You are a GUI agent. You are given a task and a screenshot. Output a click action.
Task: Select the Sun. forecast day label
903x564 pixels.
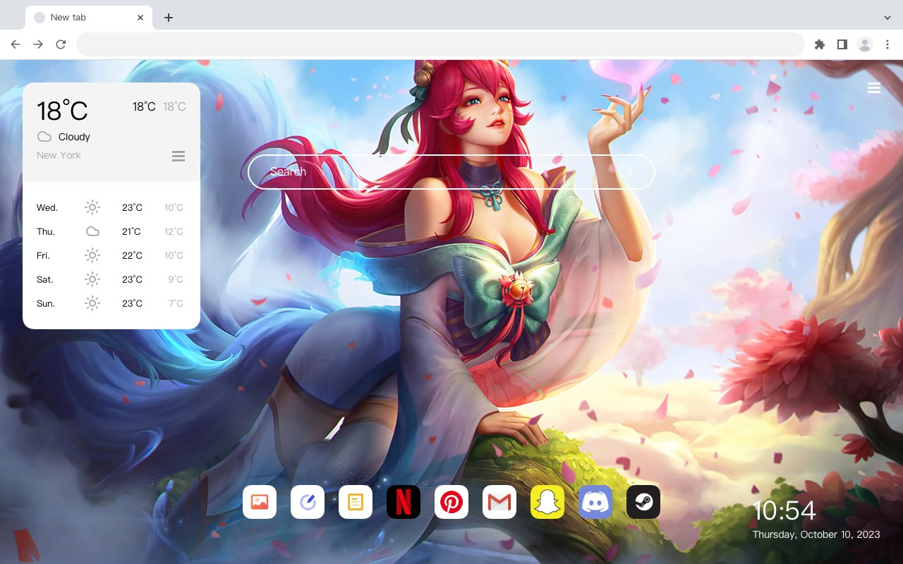coord(46,303)
